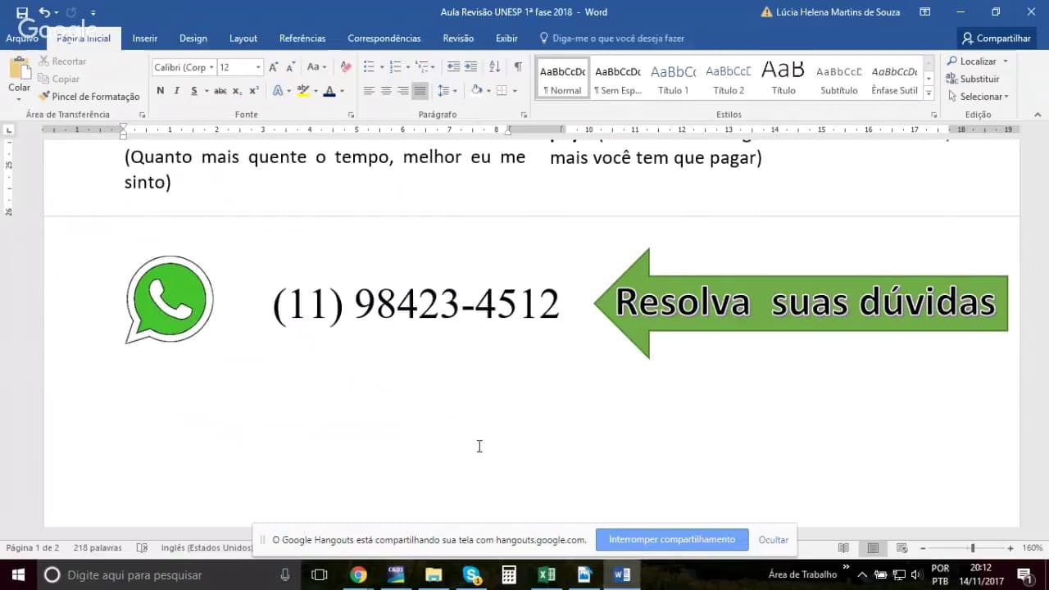The image size is (1049, 590).
Task: Open the font size dropdown
Action: pos(258,68)
